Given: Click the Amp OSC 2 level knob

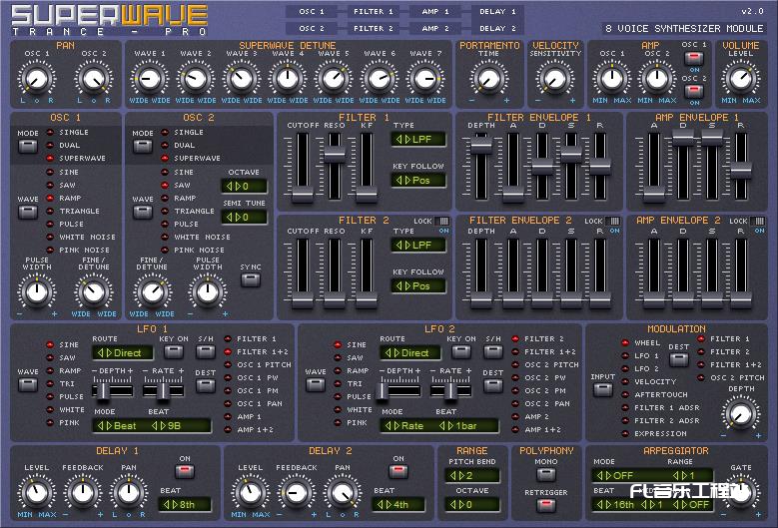Looking at the screenshot, I should point(657,78).
